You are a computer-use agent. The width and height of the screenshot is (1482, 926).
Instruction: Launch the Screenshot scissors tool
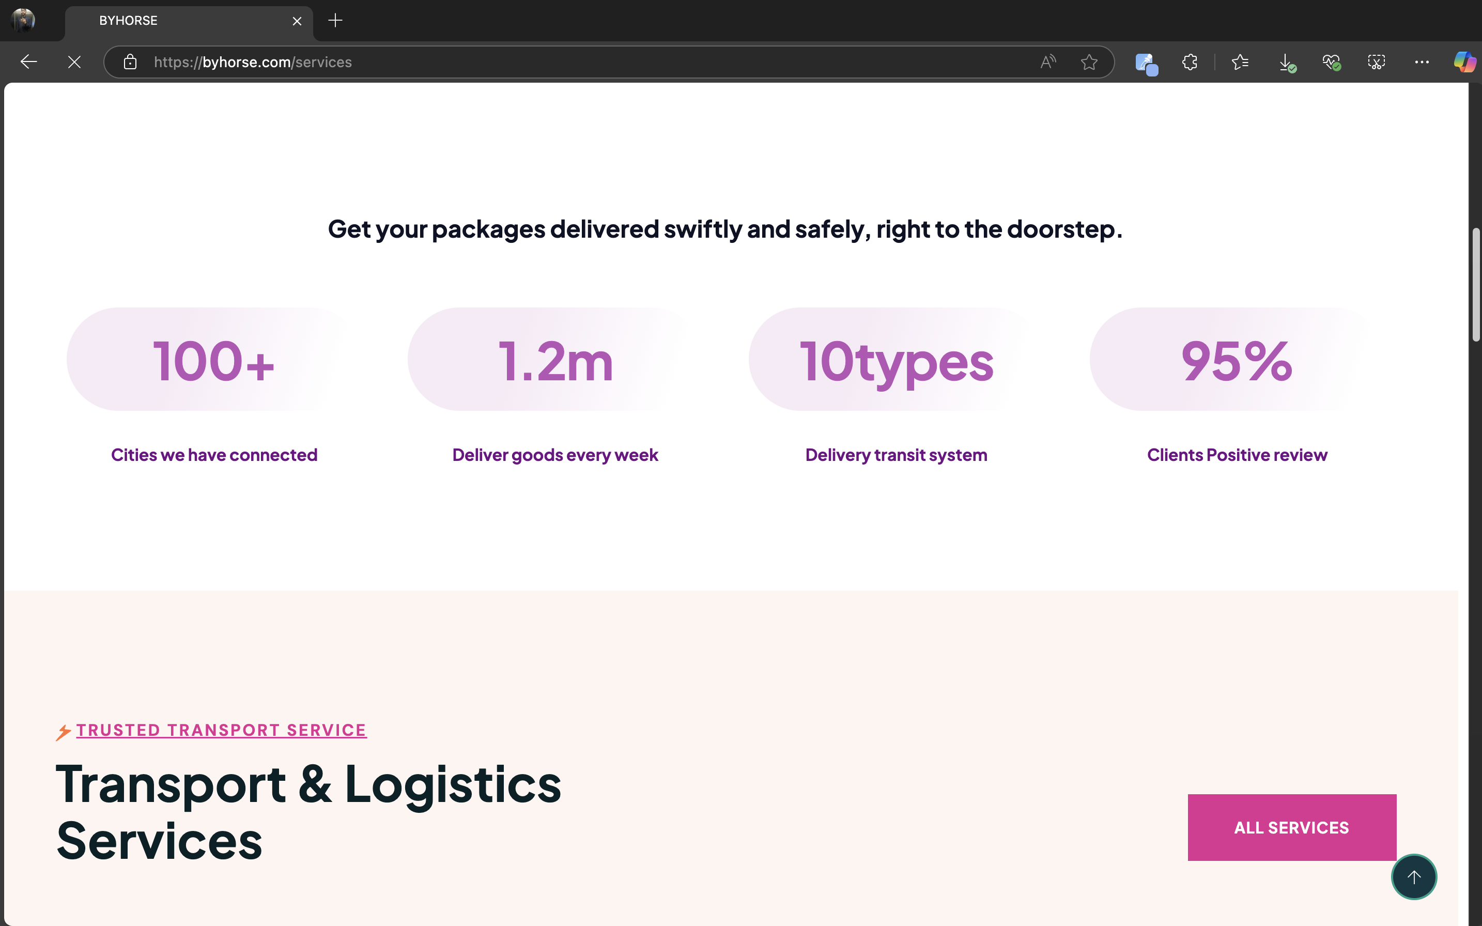1376,62
